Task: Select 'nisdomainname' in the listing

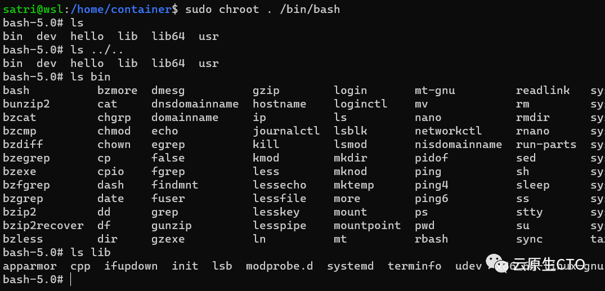Action: point(458,144)
